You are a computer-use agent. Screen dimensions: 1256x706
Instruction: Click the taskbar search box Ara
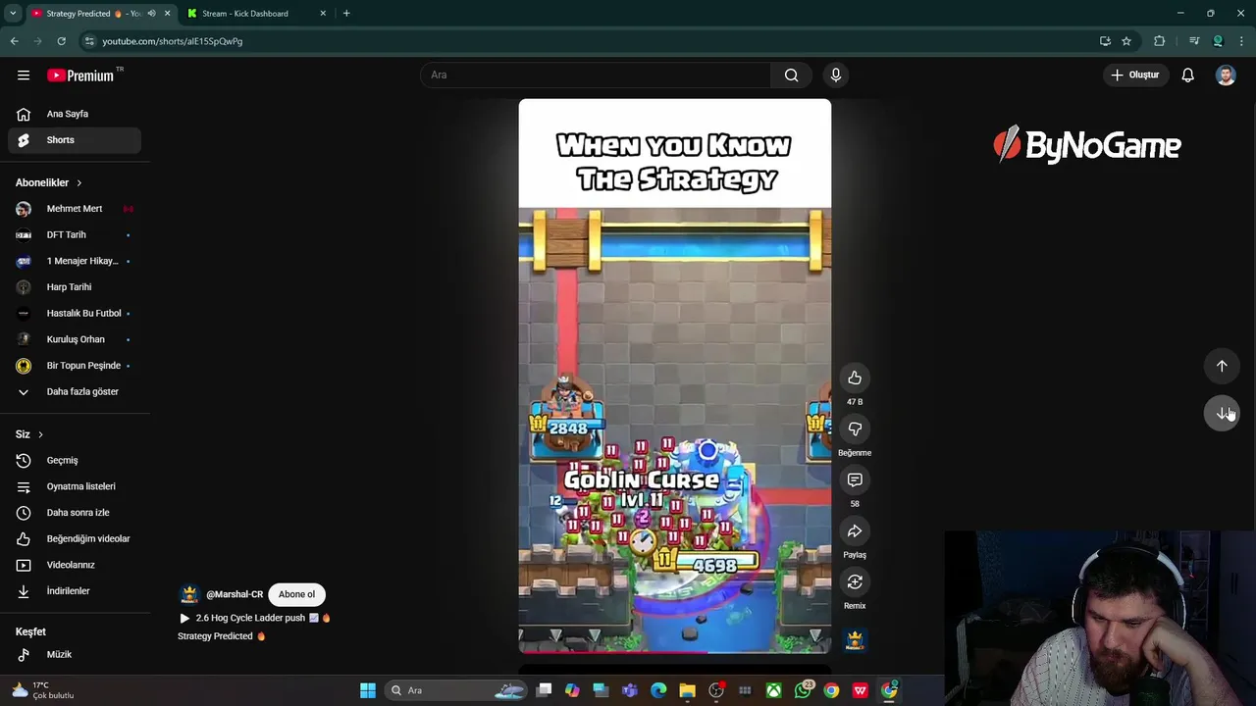(x=458, y=690)
